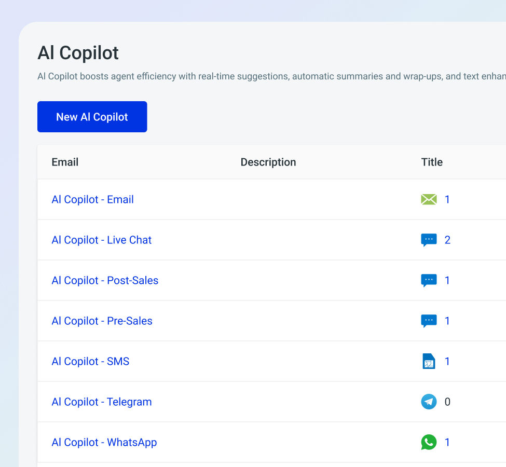Image resolution: width=506 pixels, height=467 pixels.
Task: Click the green envelope icon in Email row
Action: (429, 199)
